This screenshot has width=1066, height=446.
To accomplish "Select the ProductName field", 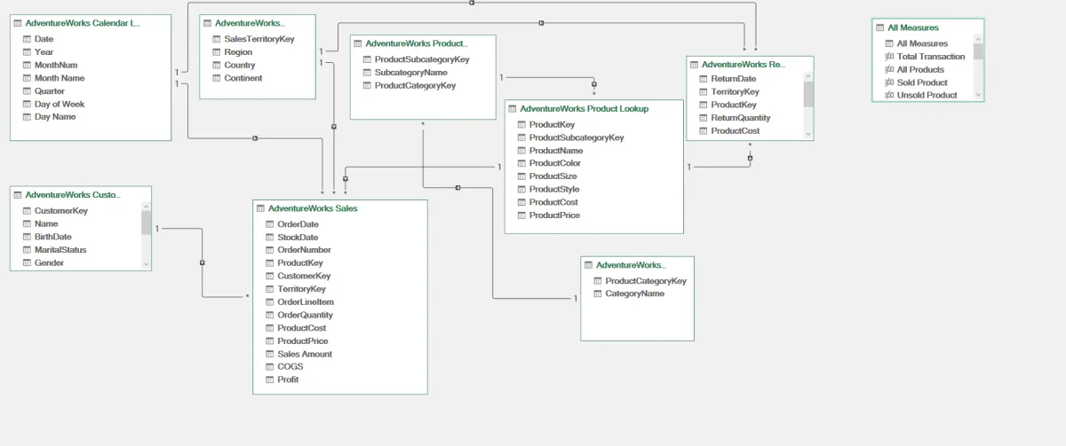I will tap(556, 151).
